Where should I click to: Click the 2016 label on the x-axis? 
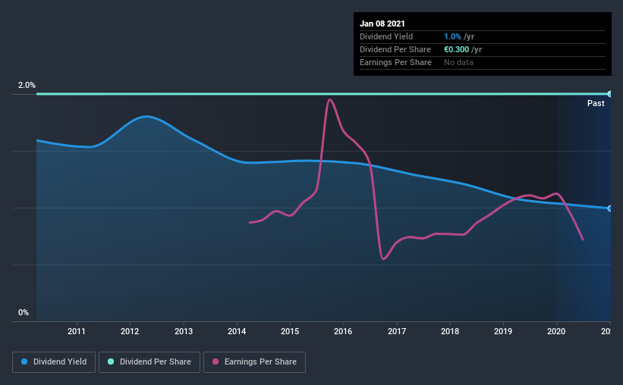pyautogui.click(x=343, y=331)
